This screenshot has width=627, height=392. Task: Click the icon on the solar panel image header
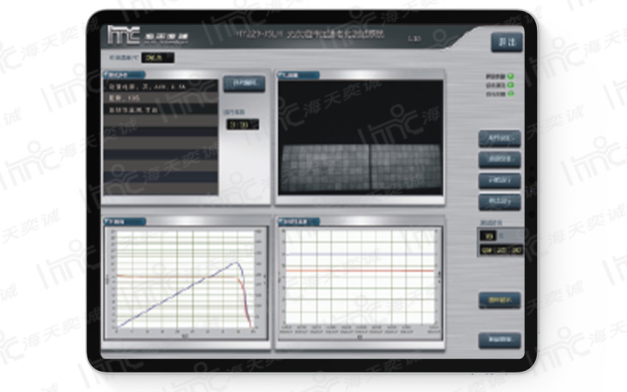point(282,75)
